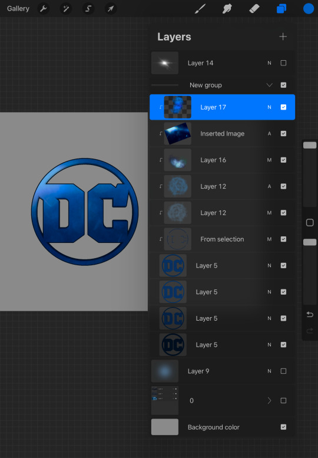Hide the From selection layer checkbox
The image size is (318, 458).
(283, 239)
